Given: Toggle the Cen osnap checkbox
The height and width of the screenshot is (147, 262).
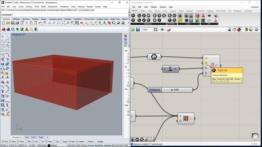Looking at the screenshot, I should click(x=33, y=142).
